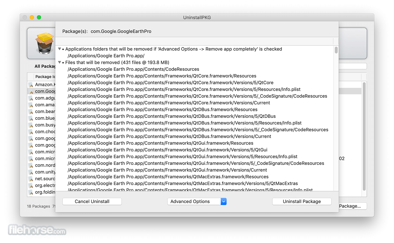Collapse the 'Applications folders that will be removed' section
394x243 pixels.
[60, 49]
